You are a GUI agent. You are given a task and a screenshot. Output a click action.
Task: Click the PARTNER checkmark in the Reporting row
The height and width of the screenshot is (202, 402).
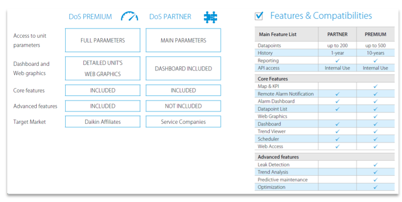(x=337, y=61)
